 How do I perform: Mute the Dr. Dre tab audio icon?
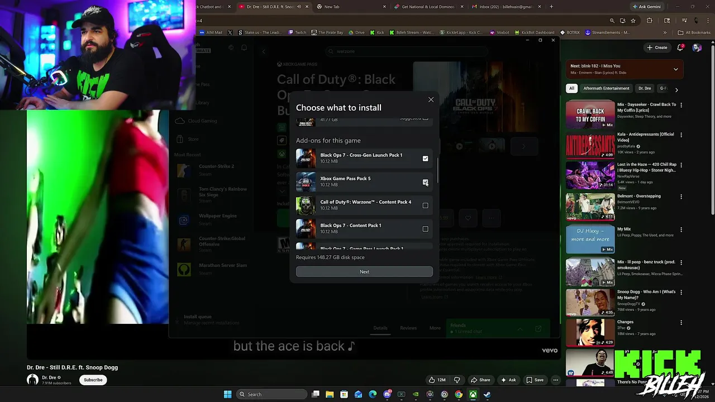point(299,7)
